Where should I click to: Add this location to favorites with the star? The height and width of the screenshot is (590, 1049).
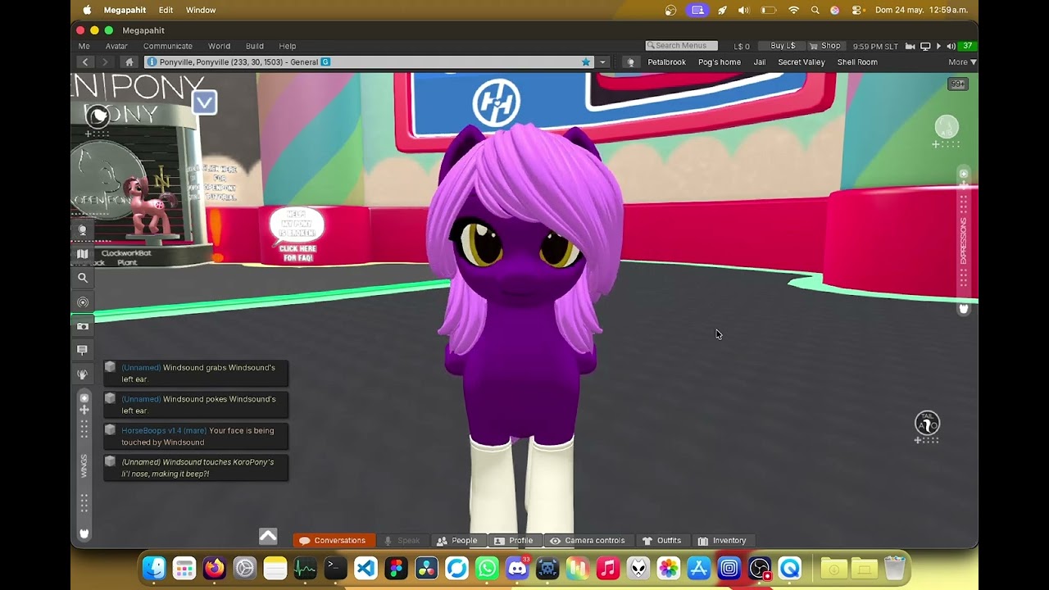[585, 62]
